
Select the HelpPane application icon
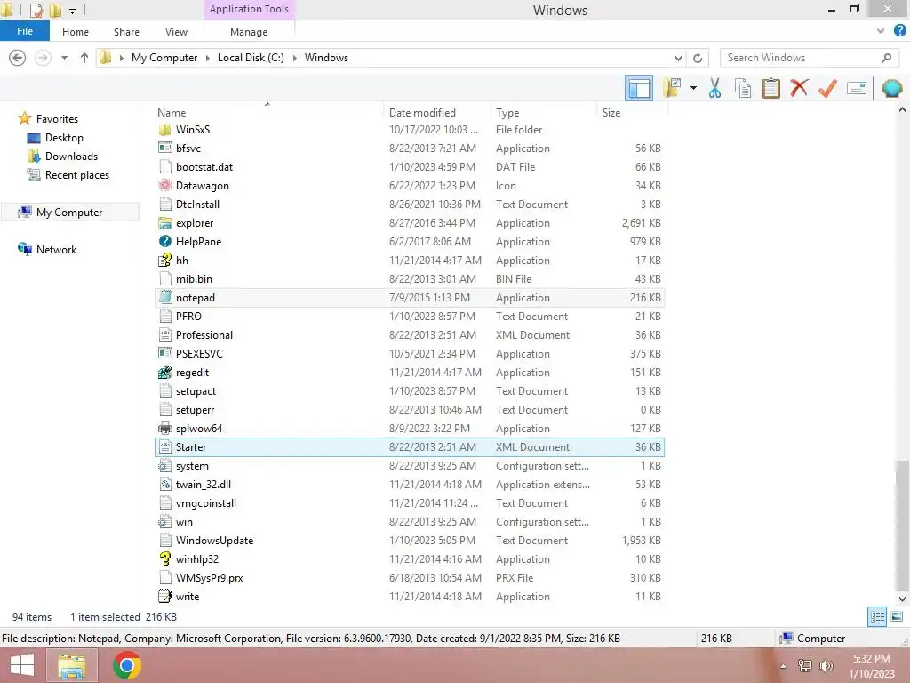[164, 242]
